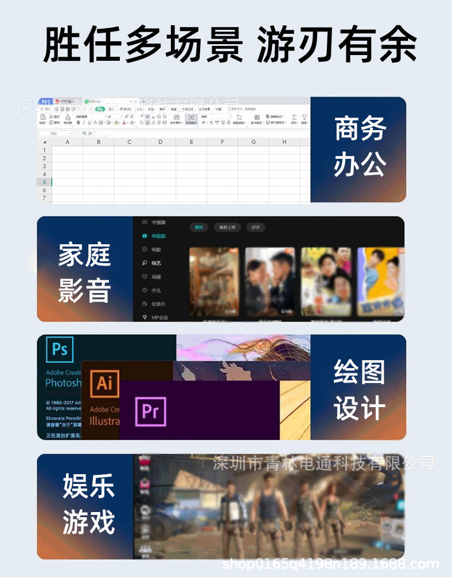Click the Filter funnel icon
Image resolution: width=453 pixels, height=582 pixels.
point(304,118)
